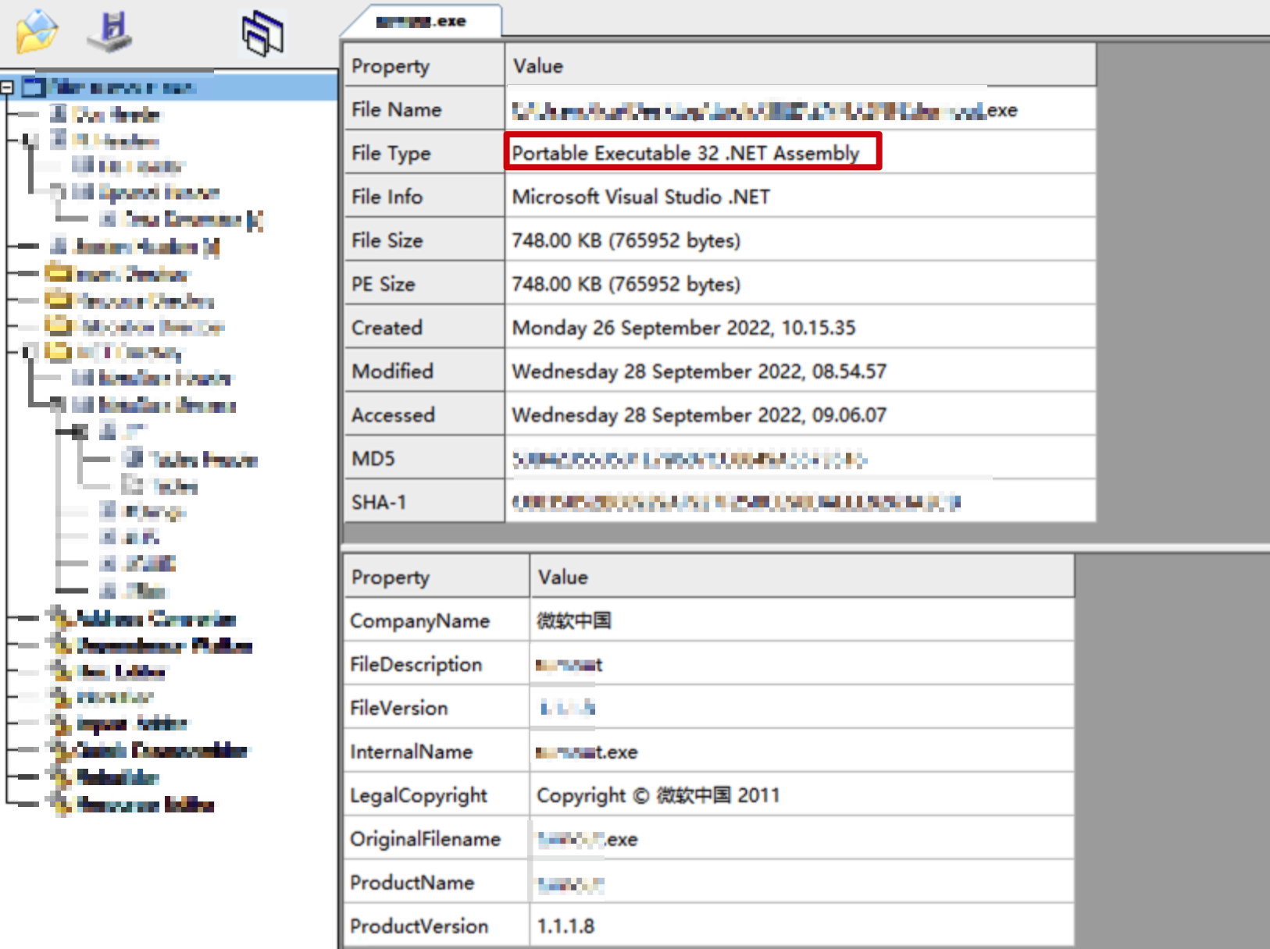
Task: Click the Import Adder tool icon
Action: [x=59, y=723]
